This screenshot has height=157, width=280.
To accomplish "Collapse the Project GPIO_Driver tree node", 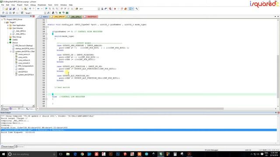I will 2,19.
